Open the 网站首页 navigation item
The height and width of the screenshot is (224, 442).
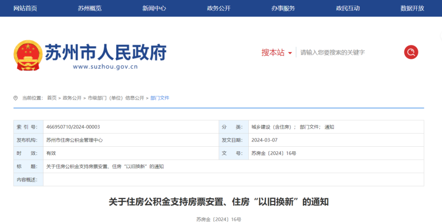pos(25,8)
